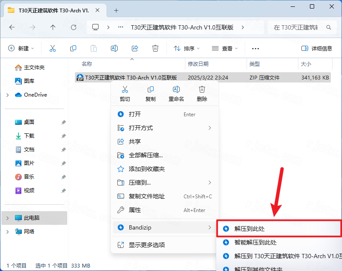Toggle the Details pane button

pos(316,48)
